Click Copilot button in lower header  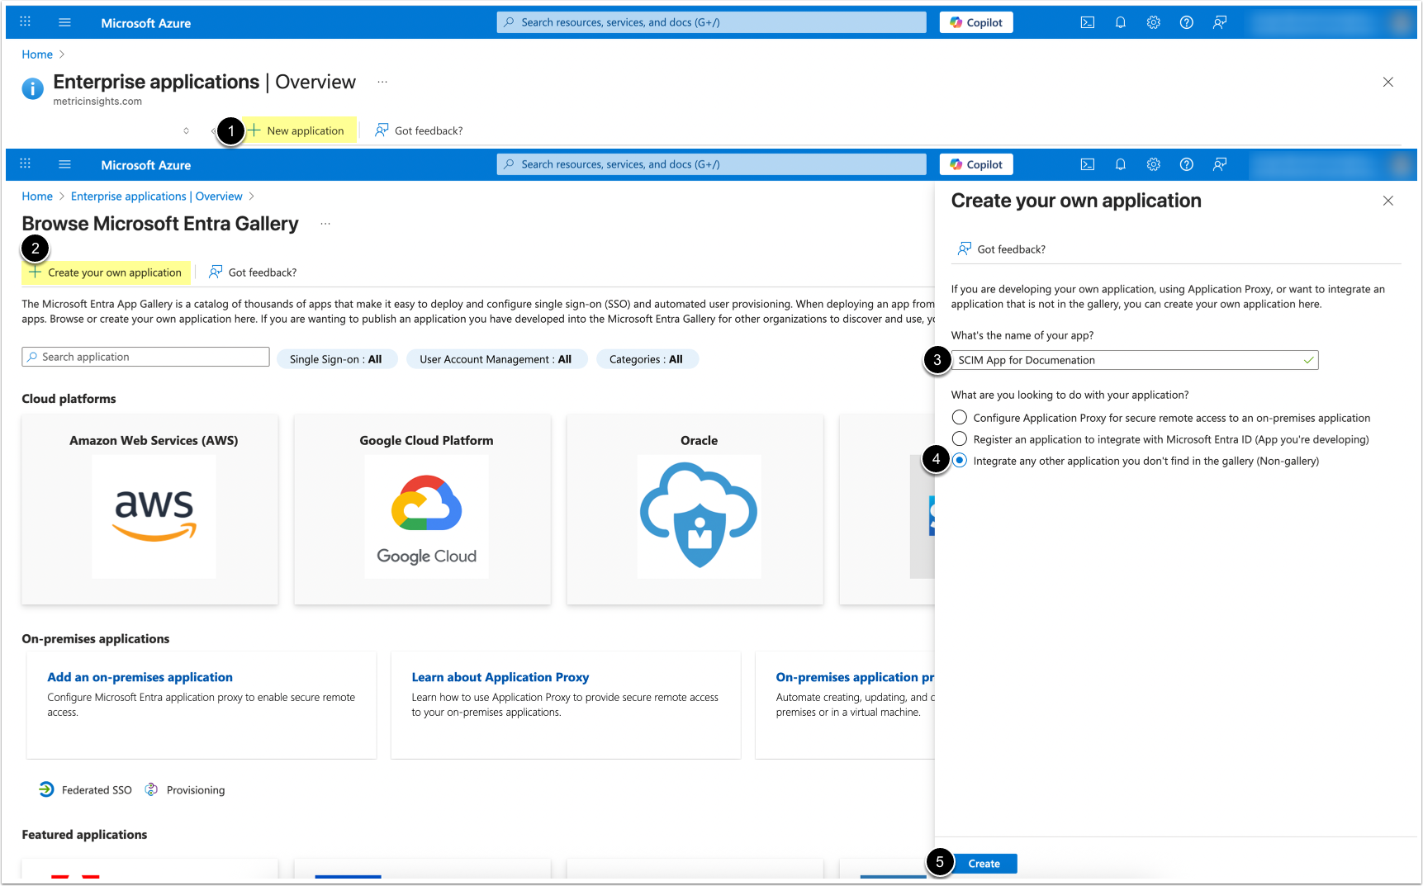[976, 164]
